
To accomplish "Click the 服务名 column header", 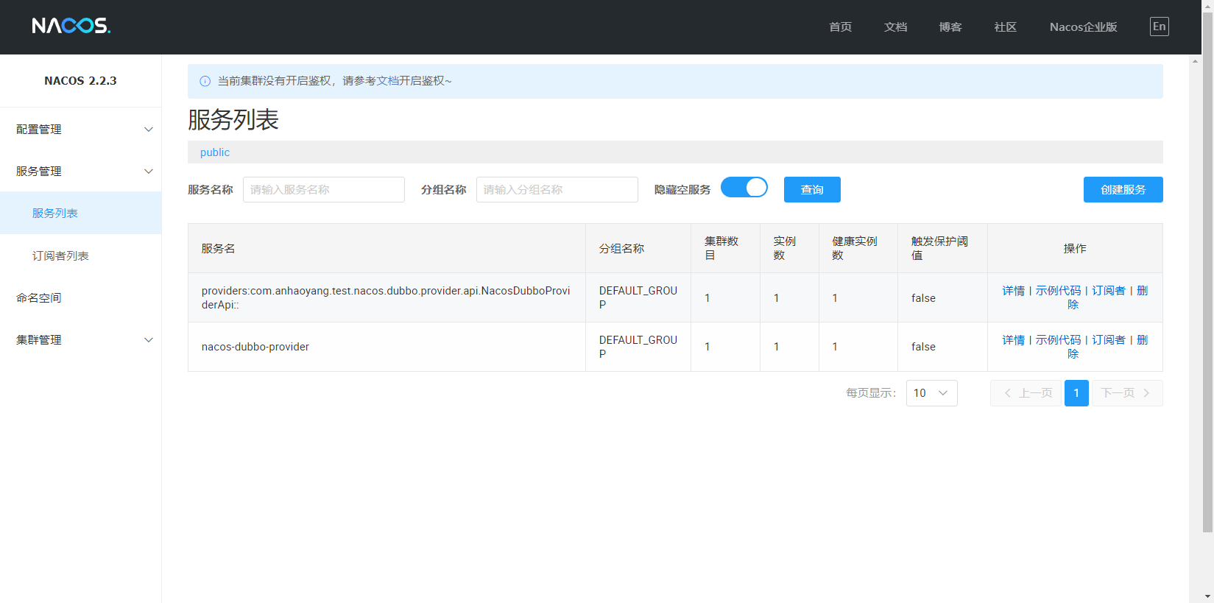I will (387, 248).
